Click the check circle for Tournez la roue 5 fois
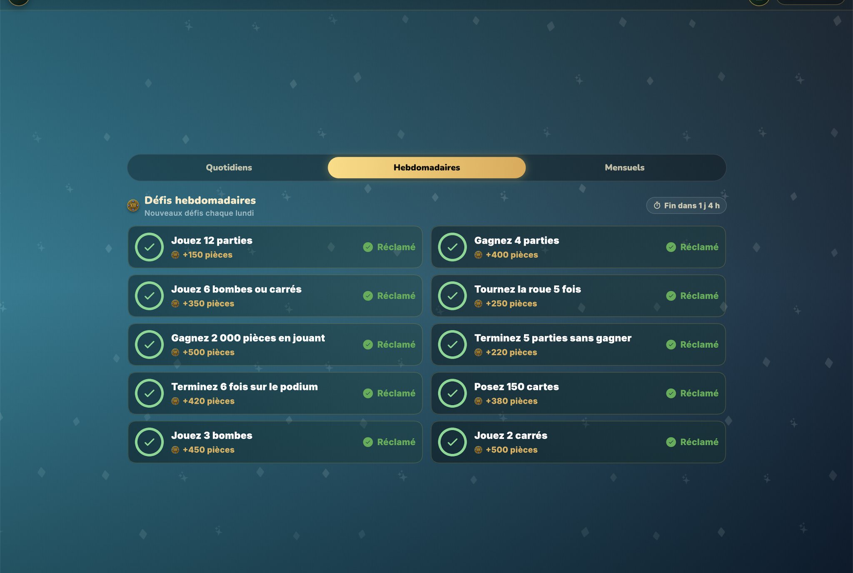 click(452, 296)
